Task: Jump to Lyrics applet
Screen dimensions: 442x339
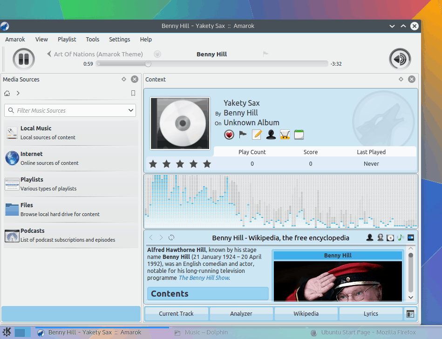Action: click(x=371, y=314)
